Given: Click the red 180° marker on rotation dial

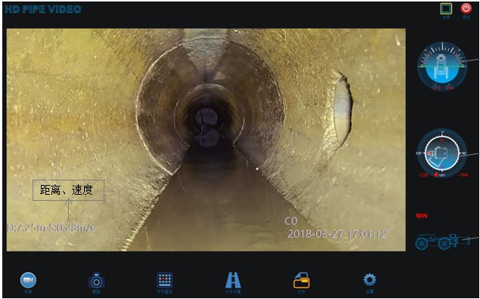Looking at the screenshot, I should tap(435, 175).
